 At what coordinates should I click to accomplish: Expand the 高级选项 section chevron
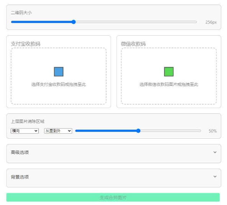(215, 152)
